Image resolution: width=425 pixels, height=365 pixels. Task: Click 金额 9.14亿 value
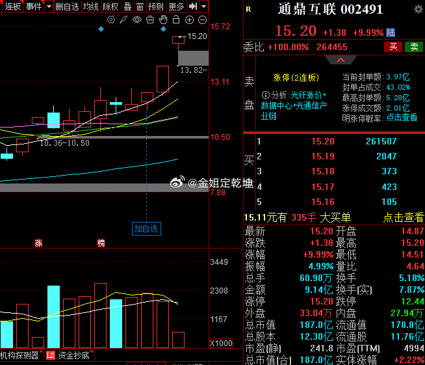pos(318,290)
